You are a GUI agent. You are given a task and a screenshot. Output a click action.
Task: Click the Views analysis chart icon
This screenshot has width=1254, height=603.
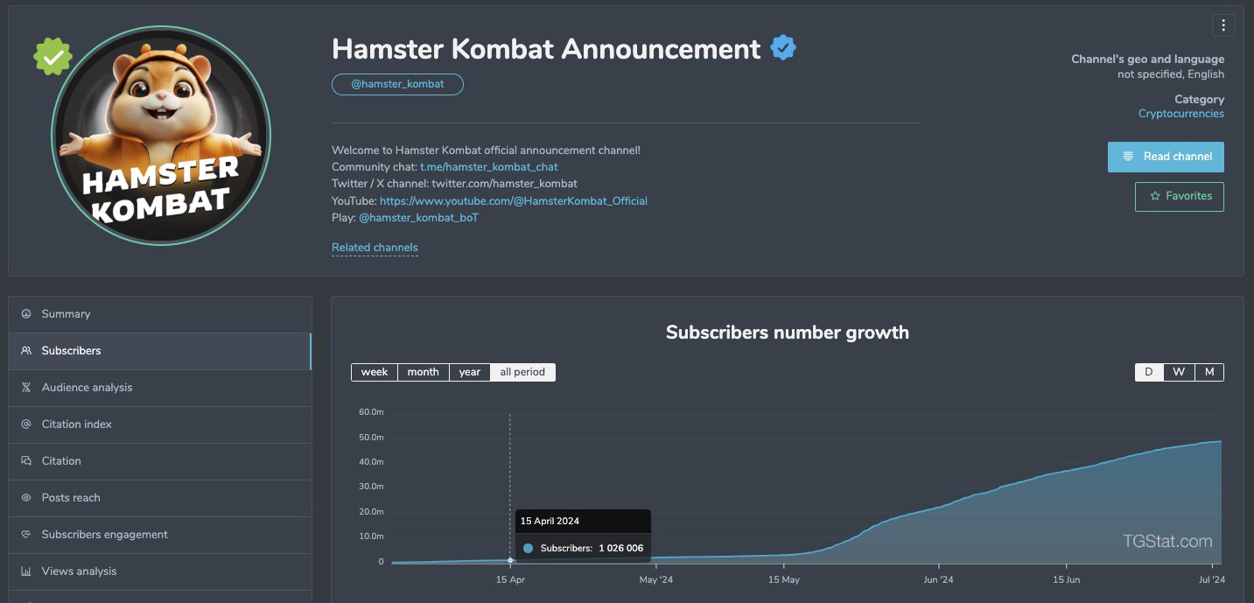(26, 571)
